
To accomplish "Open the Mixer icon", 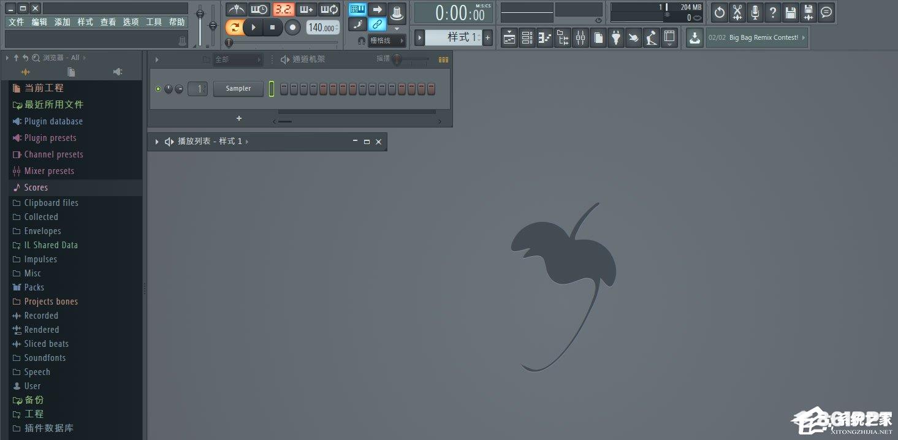I will pyautogui.click(x=580, y=37).
